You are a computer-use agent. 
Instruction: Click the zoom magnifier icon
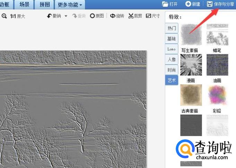click(x=4, y=16)
